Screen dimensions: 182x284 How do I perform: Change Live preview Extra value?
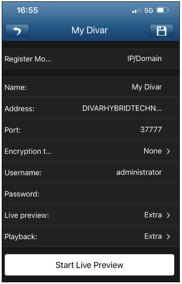coord(153,215)
